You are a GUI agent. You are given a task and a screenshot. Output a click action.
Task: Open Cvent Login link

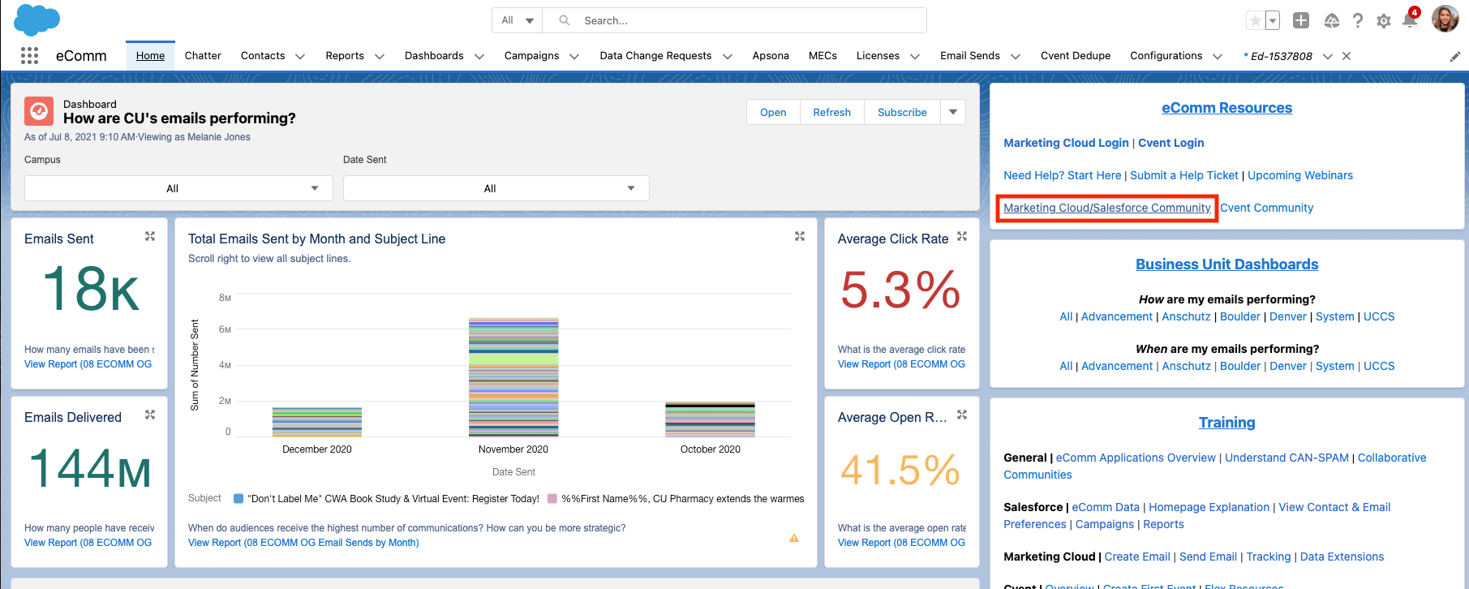tap(1170, 143)
